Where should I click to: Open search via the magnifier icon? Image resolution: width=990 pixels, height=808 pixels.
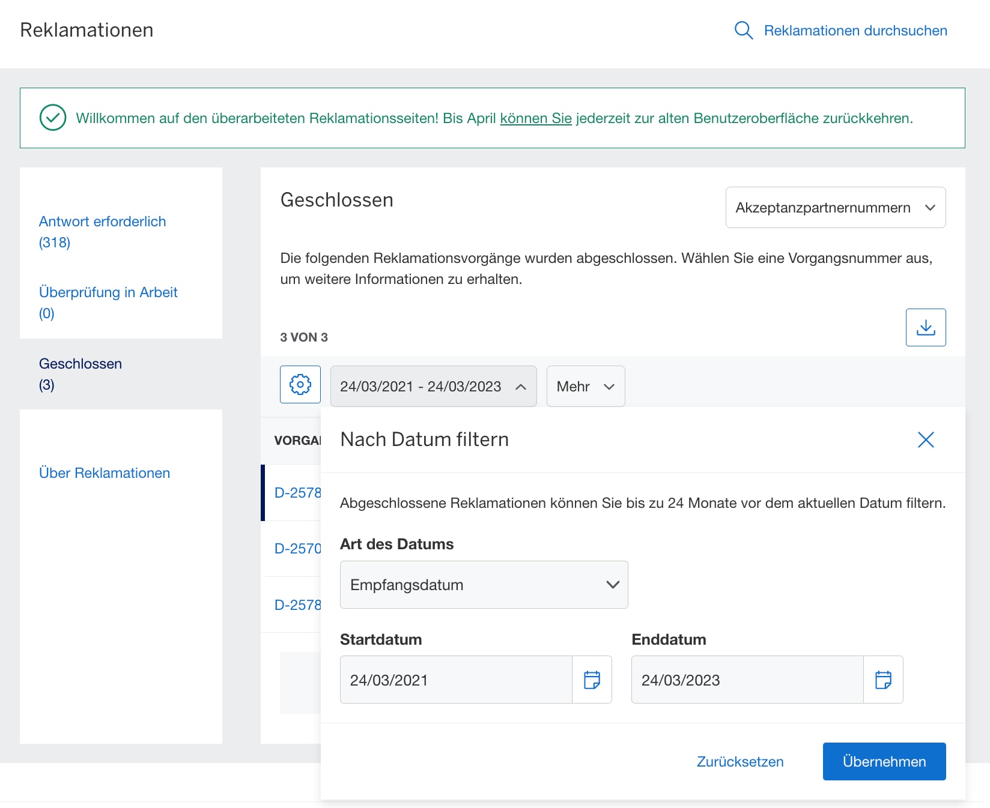(744, 30)
